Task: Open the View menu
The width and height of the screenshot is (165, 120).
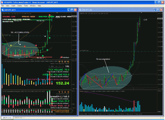Action: click(7, 6)
